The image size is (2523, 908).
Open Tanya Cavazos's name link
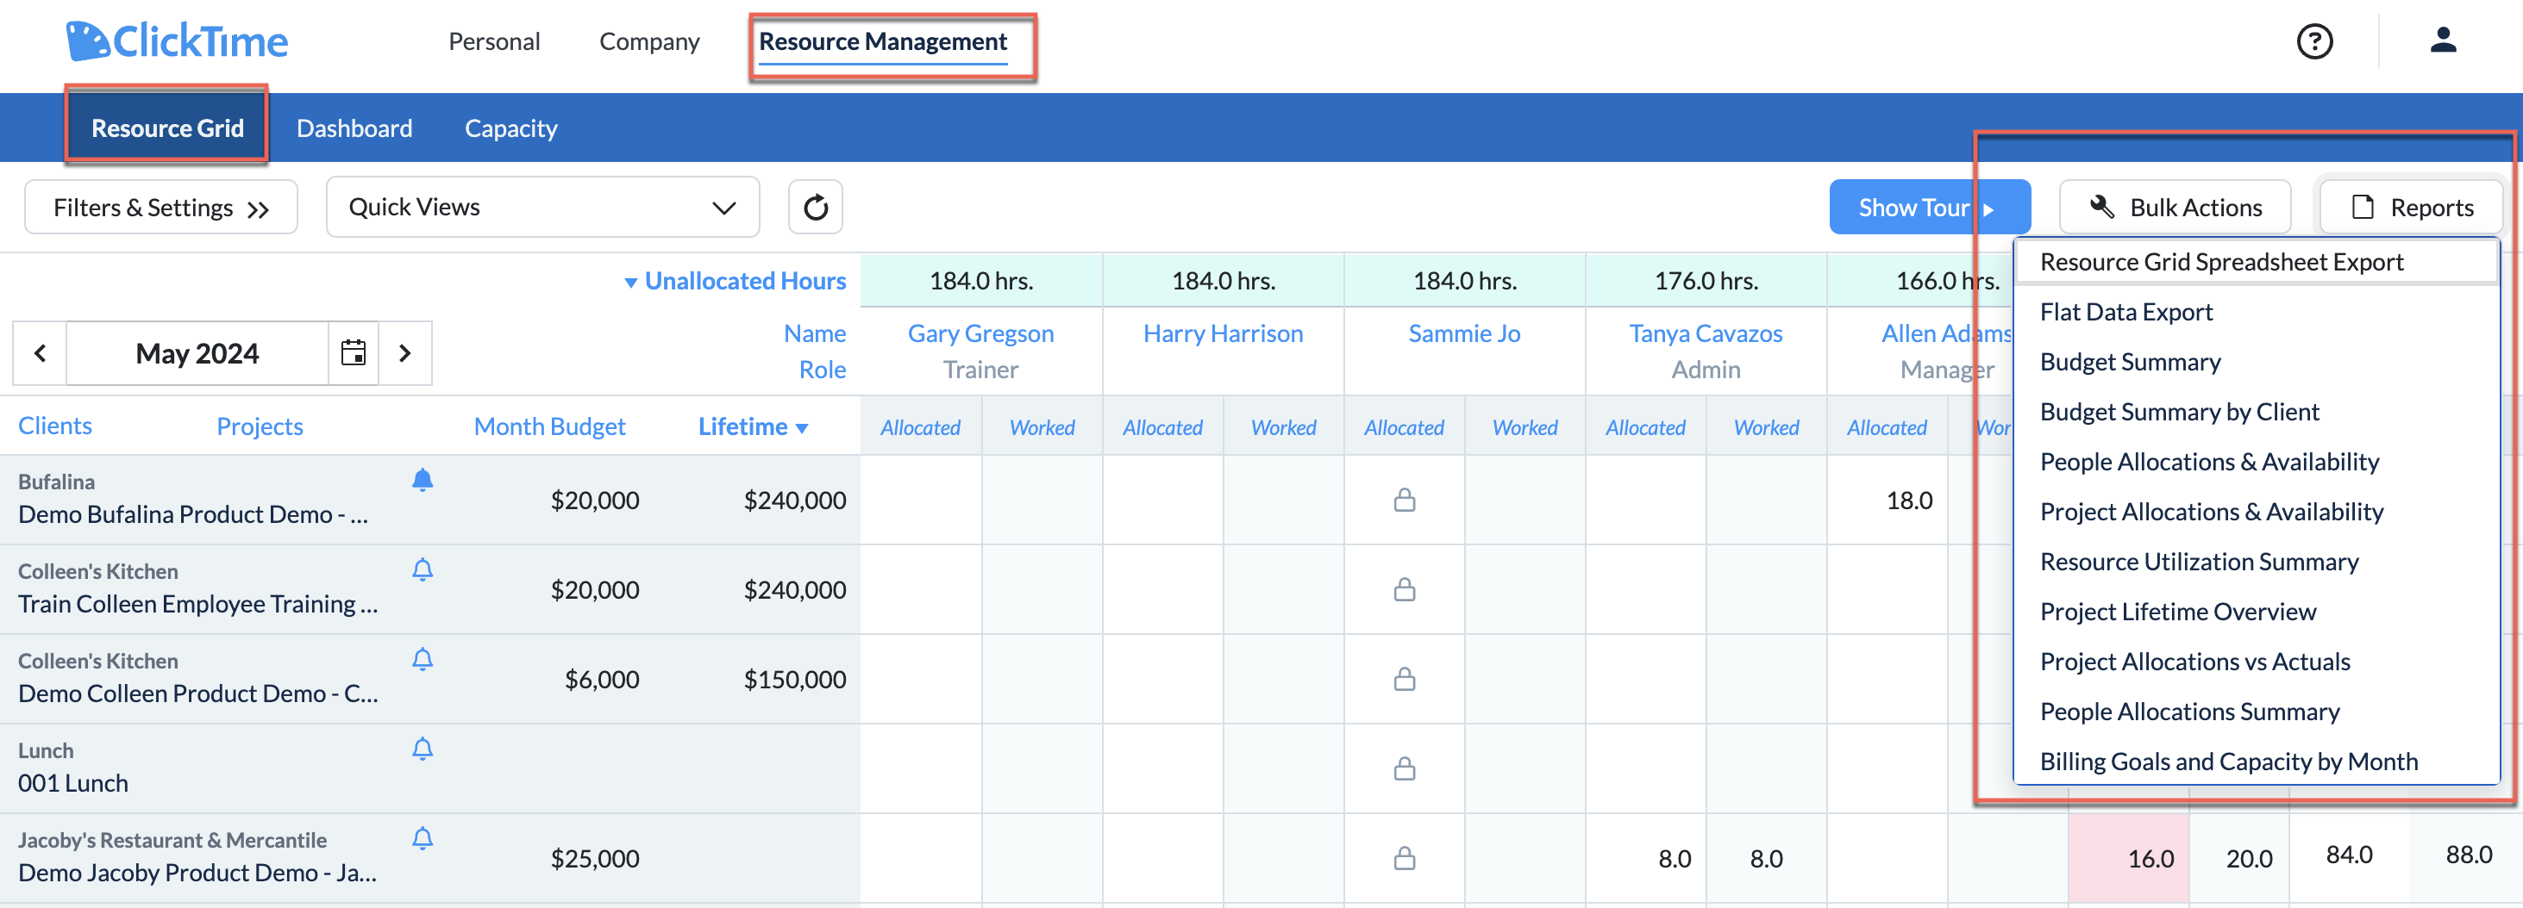(1706, 333)
